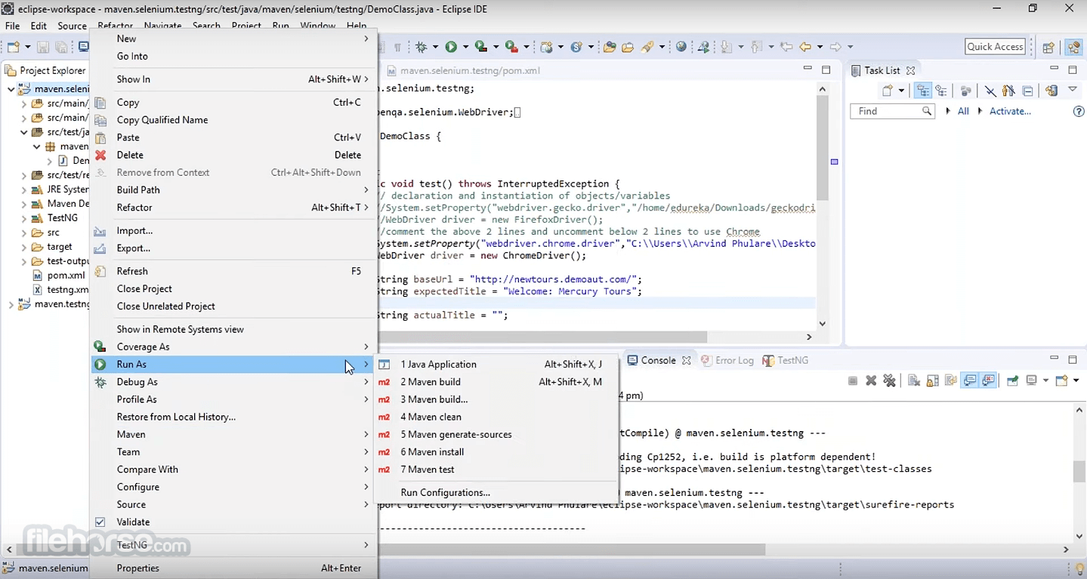The image size is (1087, 579).
Task: Toggle Scroll Lock in Console toolbar
Action: 932,381
